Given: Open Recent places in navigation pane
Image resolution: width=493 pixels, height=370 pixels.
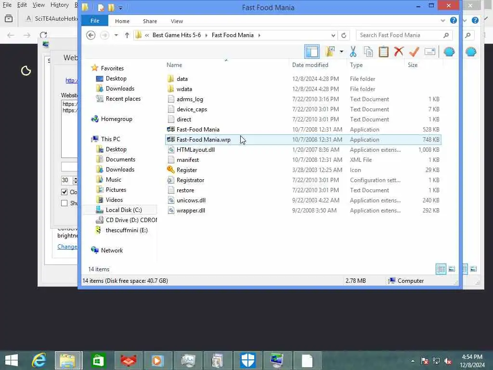Looking at the screenshot, I should [123, 99].
